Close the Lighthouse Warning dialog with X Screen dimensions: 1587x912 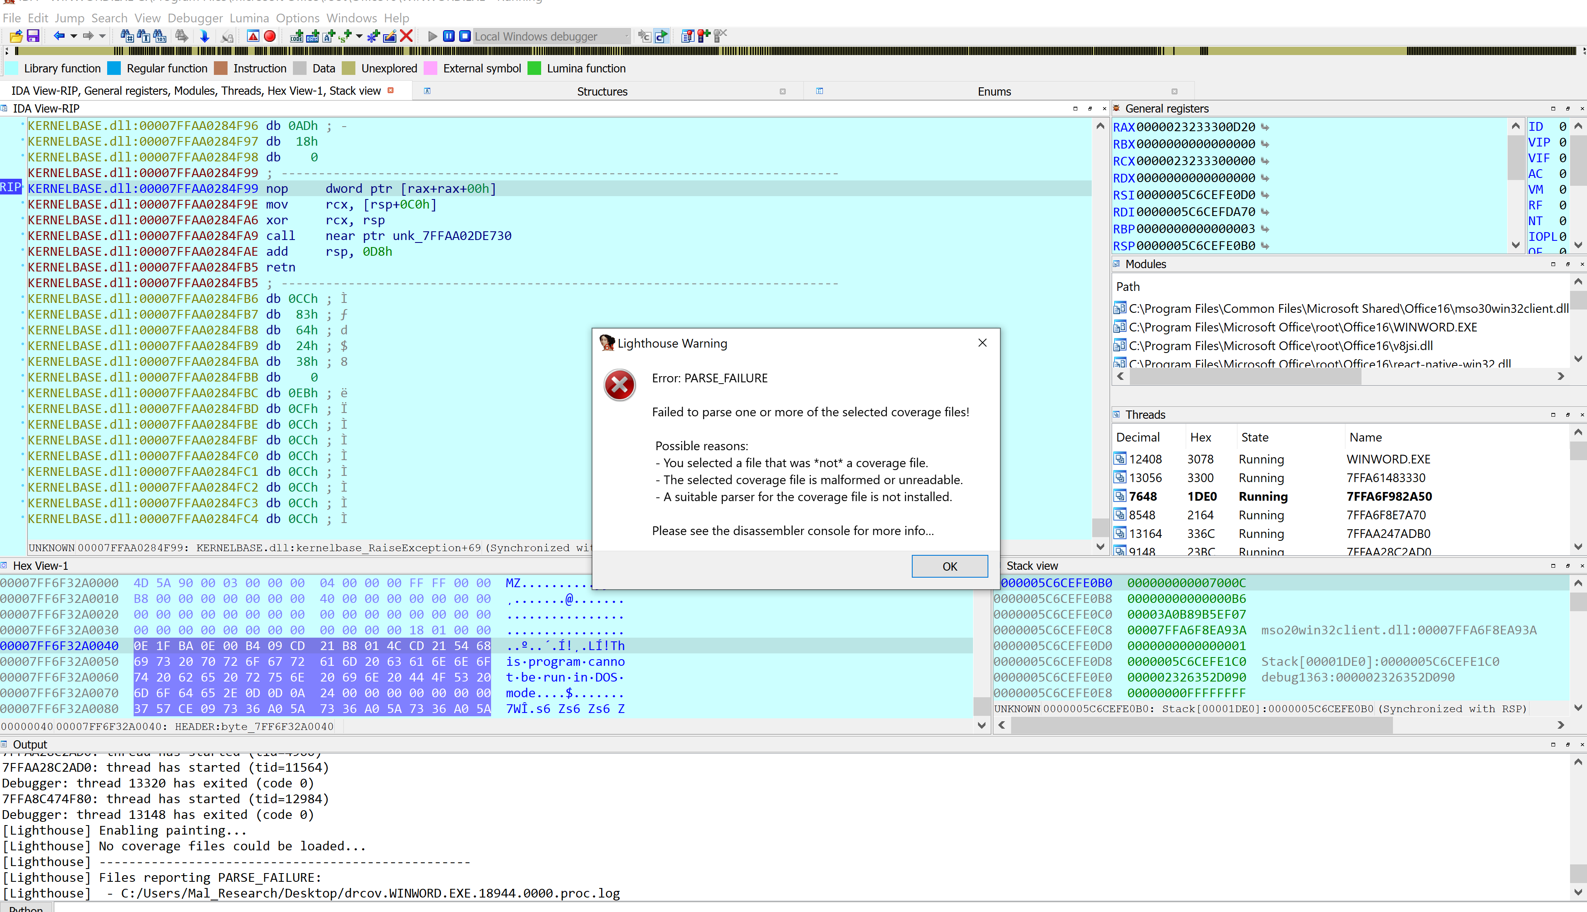(x=982, y=343)
